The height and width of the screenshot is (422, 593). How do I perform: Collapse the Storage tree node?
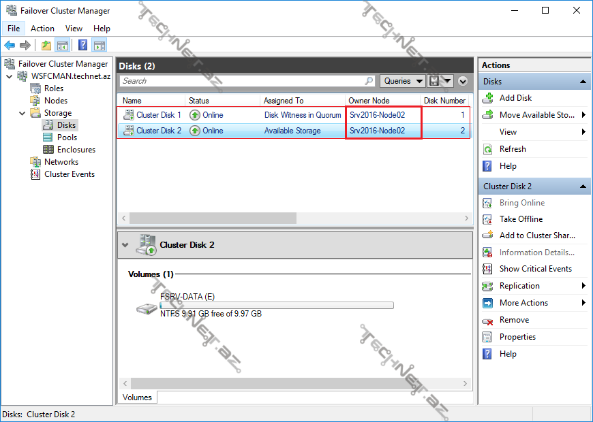[x=22, y=112]
